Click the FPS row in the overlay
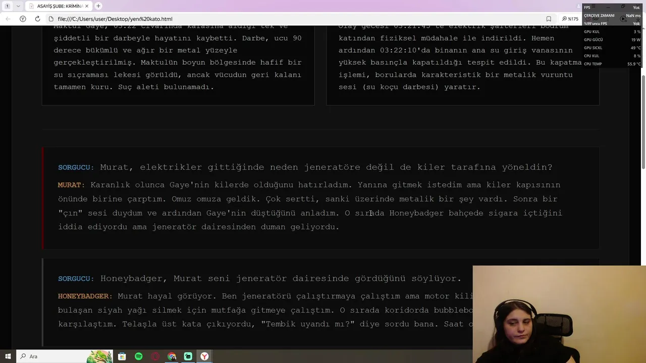Screen dimensions: 646x363 612,8
